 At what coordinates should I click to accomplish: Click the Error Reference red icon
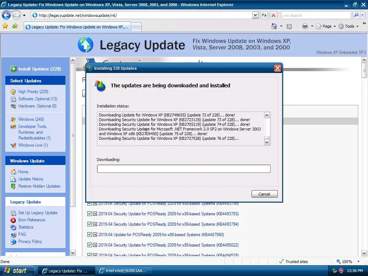pos(13,220)
